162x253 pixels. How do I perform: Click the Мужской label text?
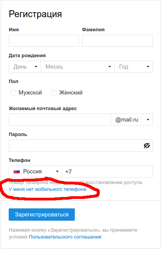pyautogui.click(x=30, y=93)
